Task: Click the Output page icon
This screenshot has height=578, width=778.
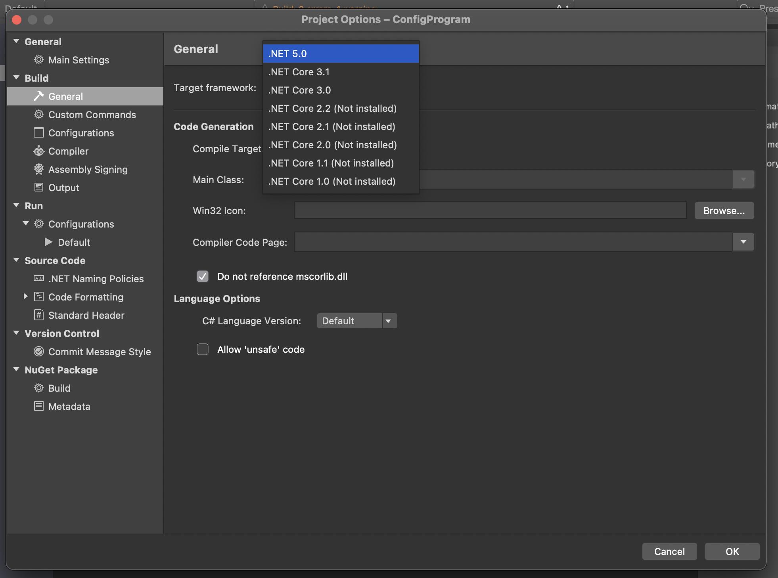Action: pyautogui.click(x=38, y=188)
